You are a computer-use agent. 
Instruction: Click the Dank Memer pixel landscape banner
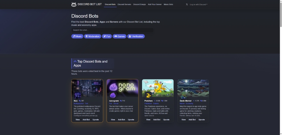(x=193, y=88)
